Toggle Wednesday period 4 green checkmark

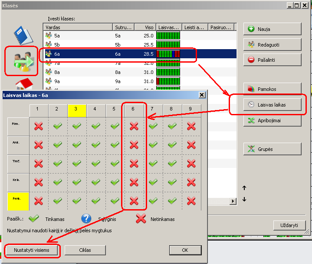tap(96, 164)
